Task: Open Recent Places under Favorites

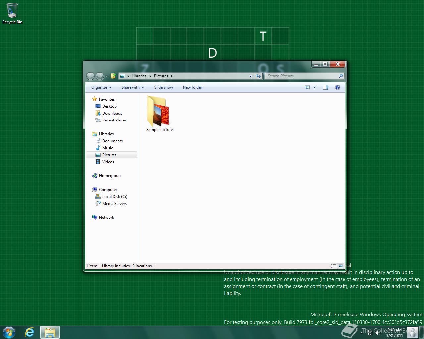Action: pos(114,120)
